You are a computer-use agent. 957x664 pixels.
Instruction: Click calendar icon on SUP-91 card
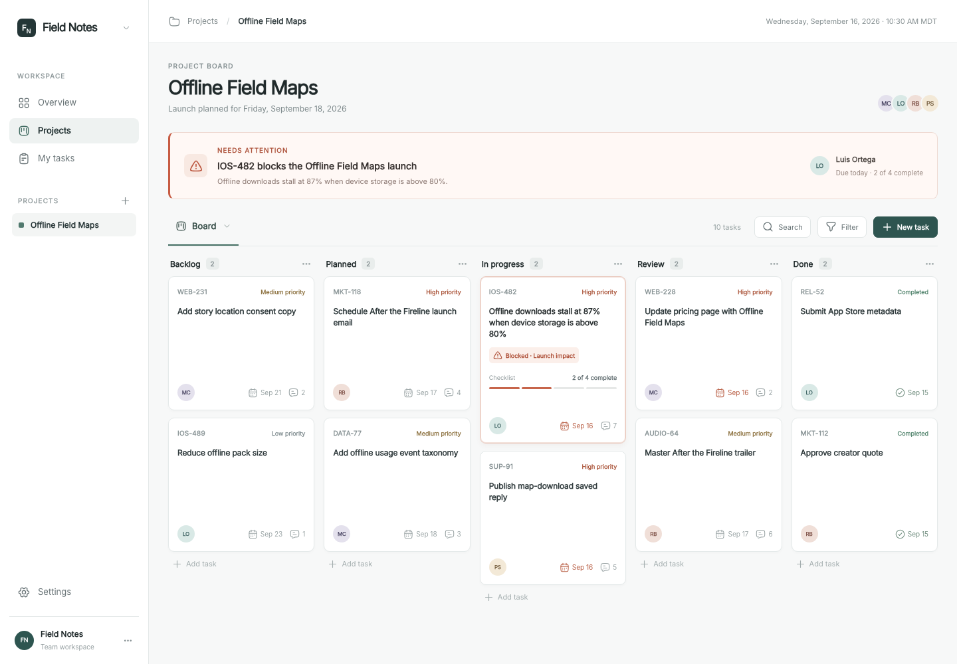click(564, 568)
